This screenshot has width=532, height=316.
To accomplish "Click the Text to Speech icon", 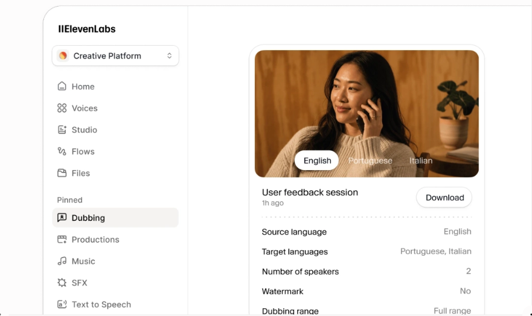I will point(62,304).
